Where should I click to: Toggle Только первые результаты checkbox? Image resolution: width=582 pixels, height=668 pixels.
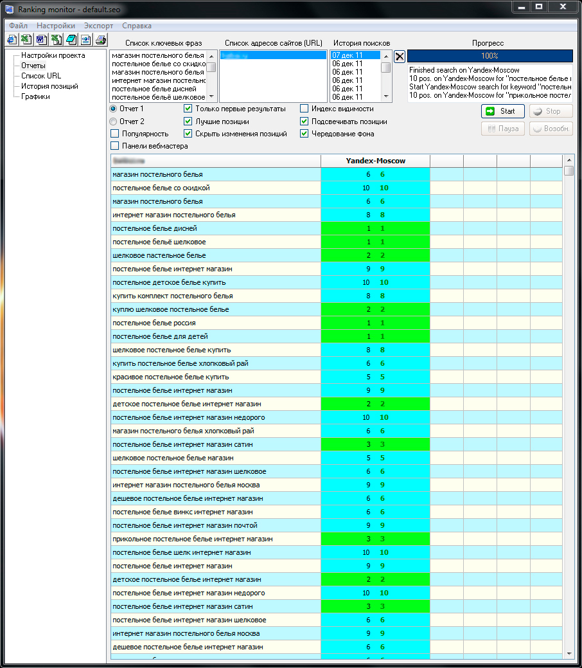pos(188,109)
